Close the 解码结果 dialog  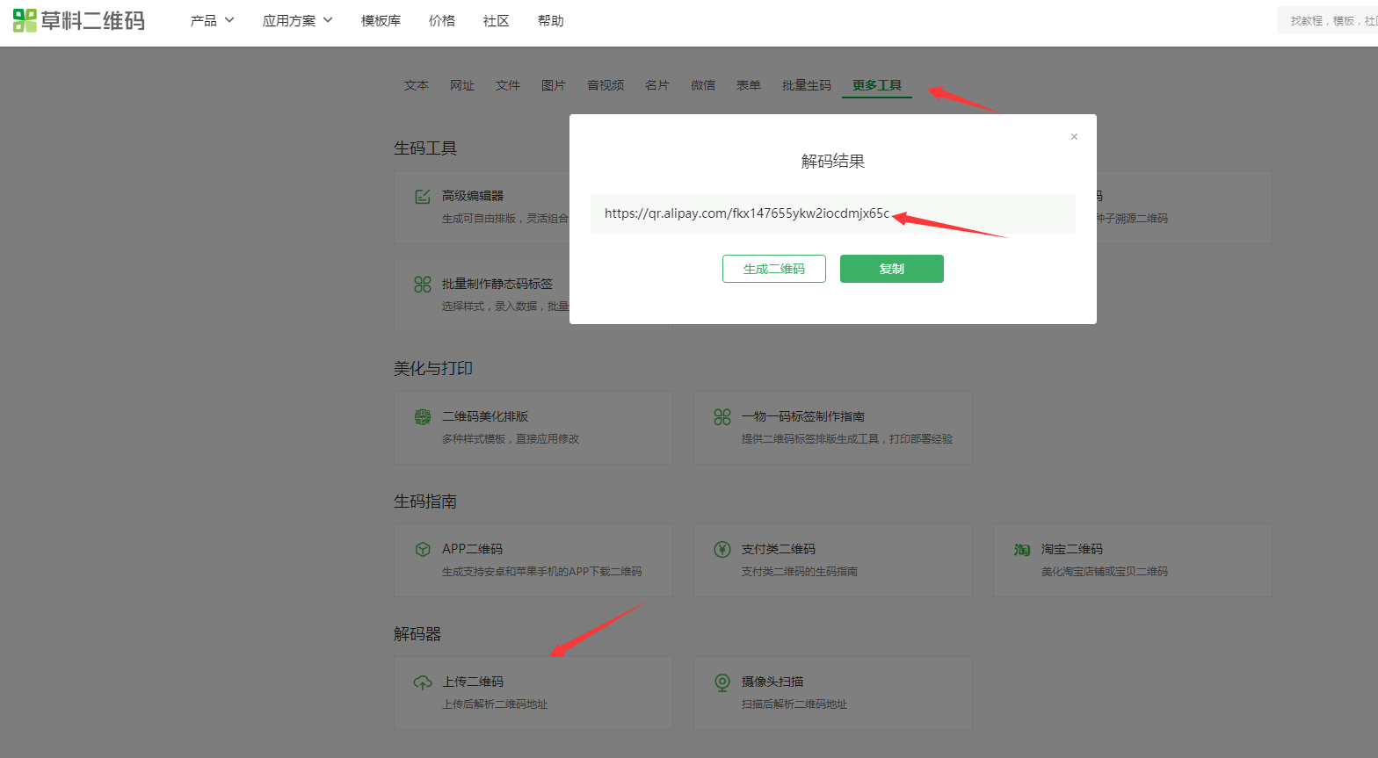(x=1074, y=137)
